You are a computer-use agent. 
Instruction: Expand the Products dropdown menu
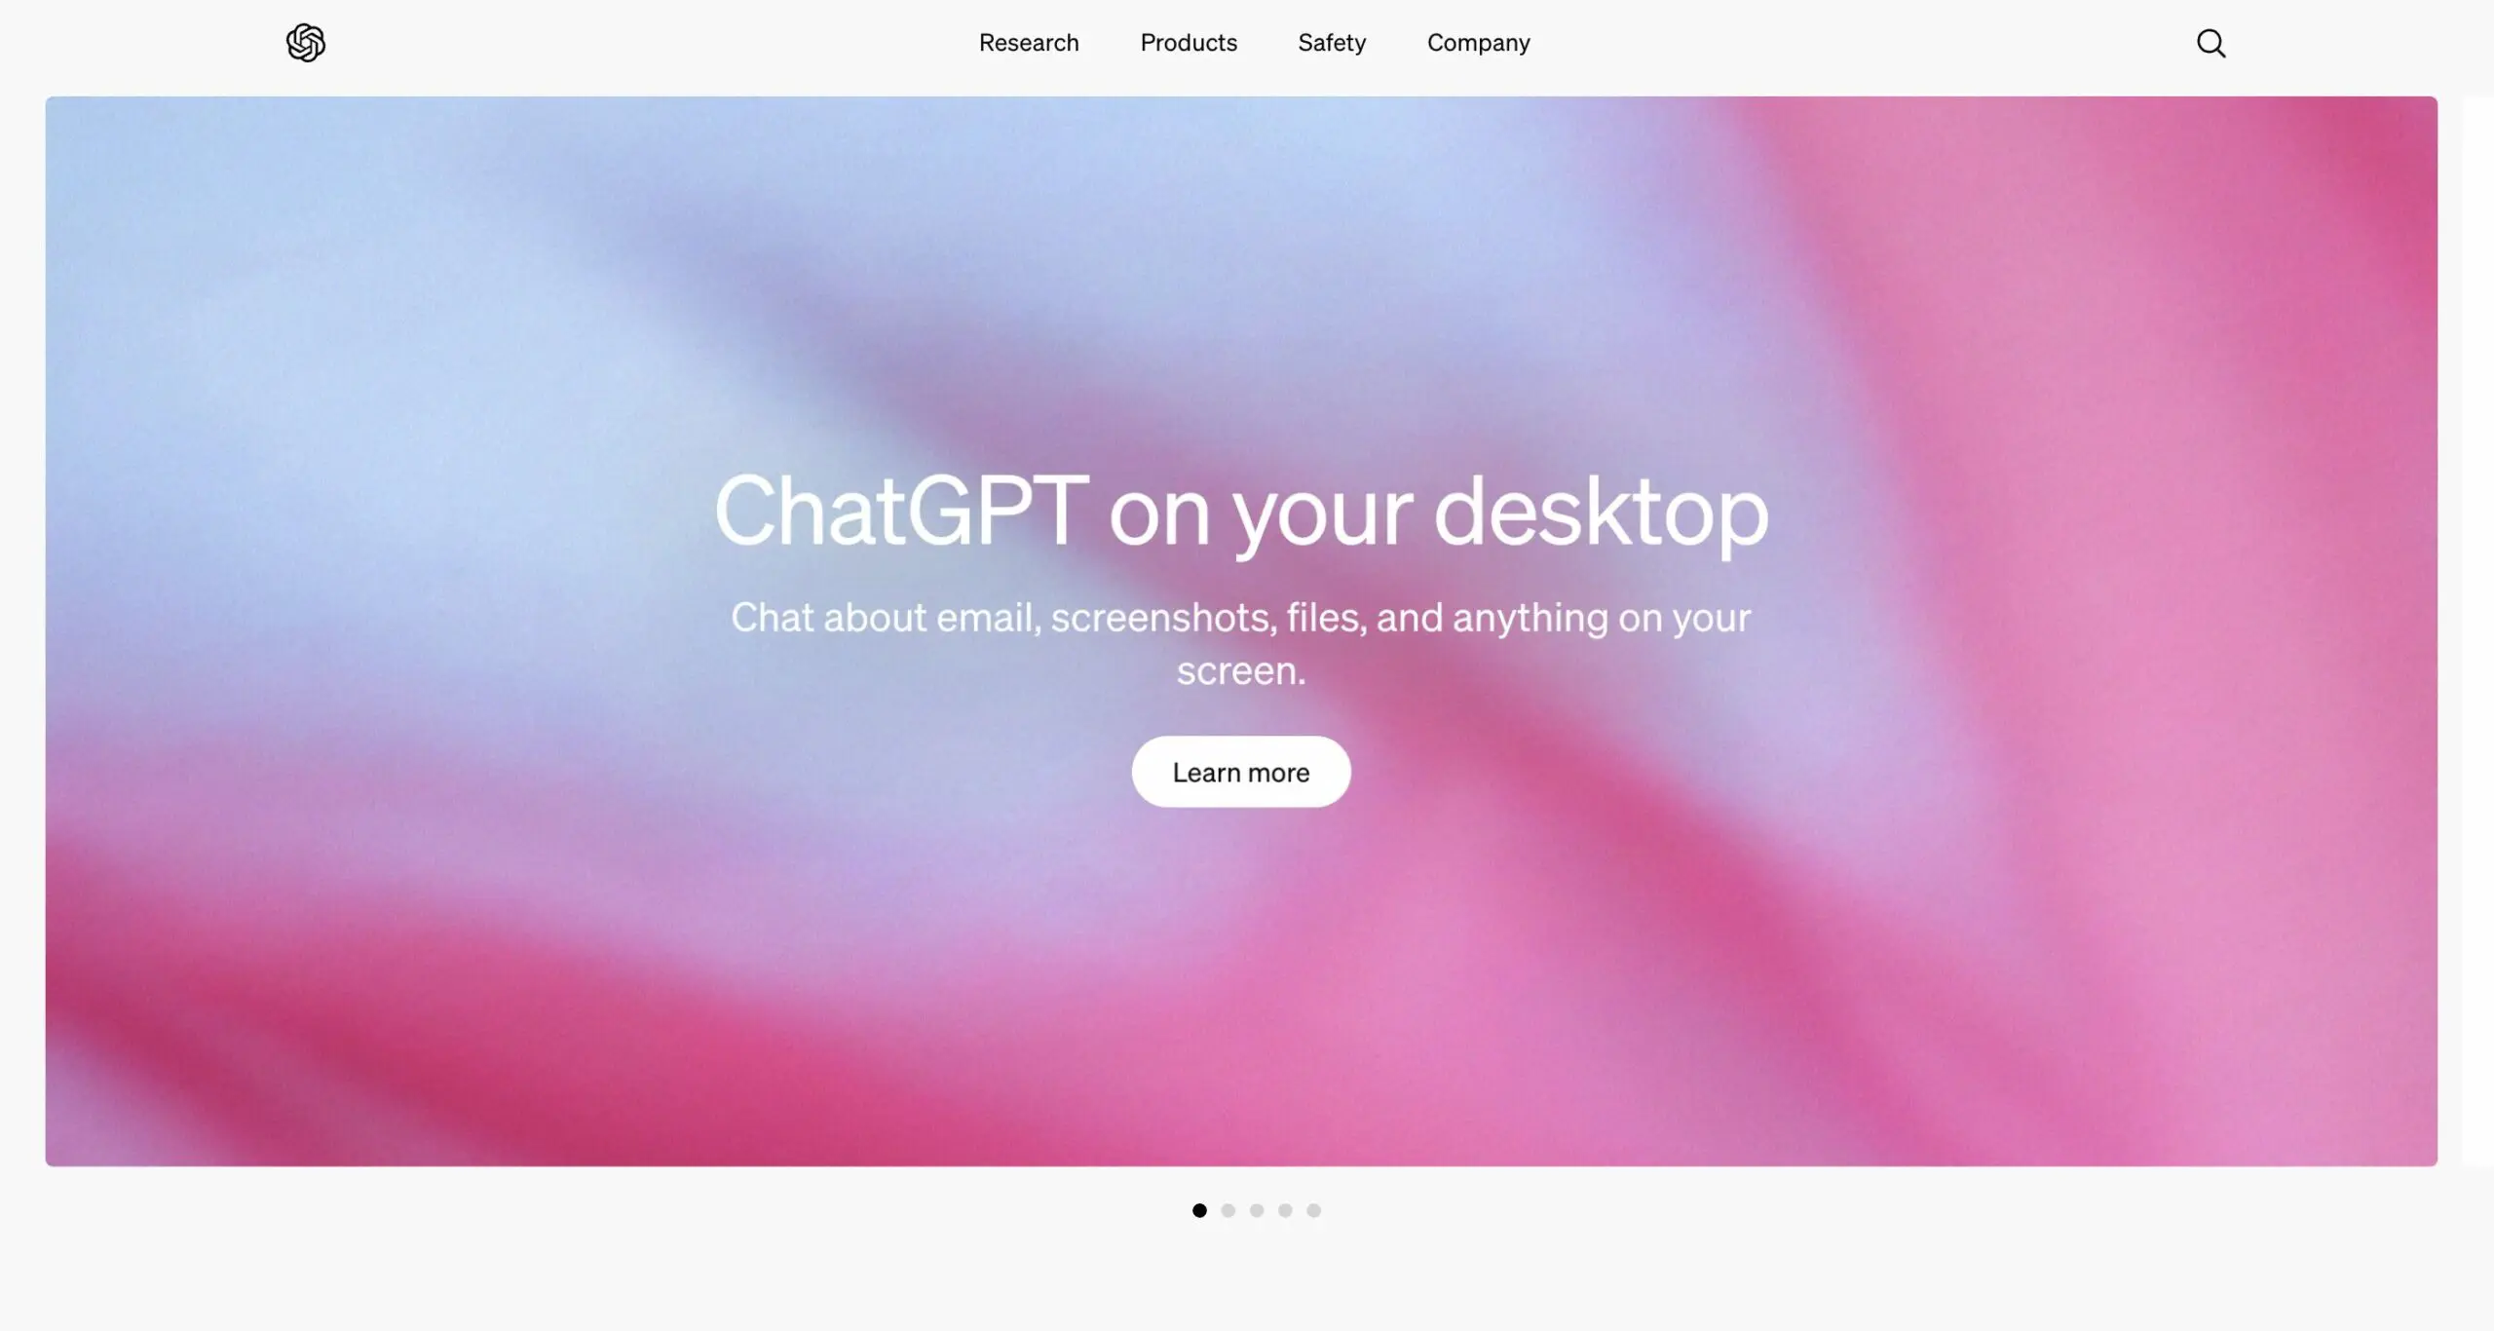(1188, 41)
